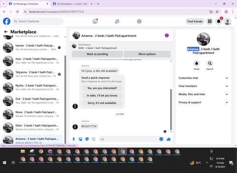Open the Friends icon in top navigation
The width and height of the screenshot is (237, 173).
coord(117,21)
